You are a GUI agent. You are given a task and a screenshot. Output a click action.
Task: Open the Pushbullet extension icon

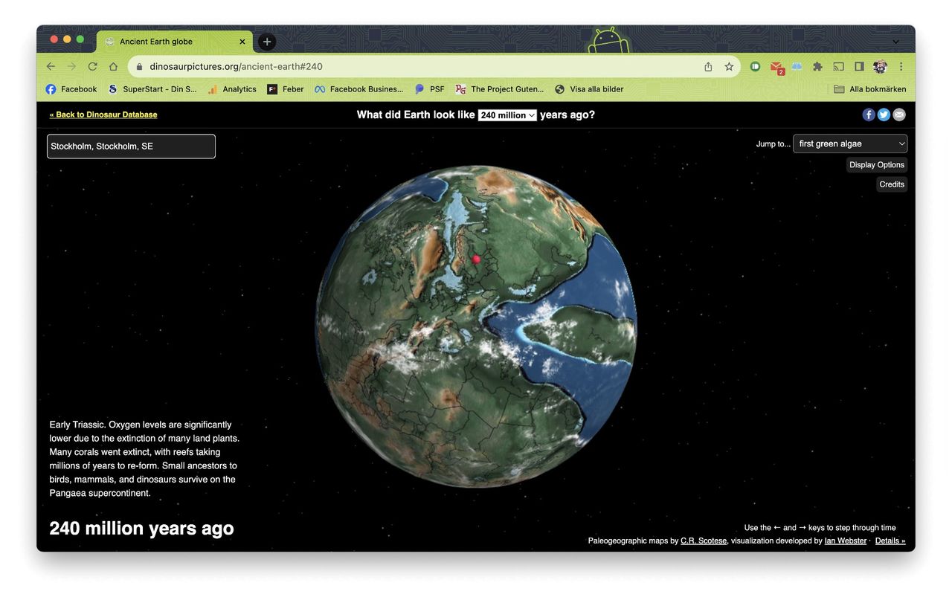(754, 66)
